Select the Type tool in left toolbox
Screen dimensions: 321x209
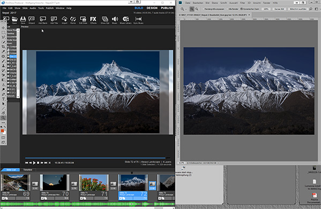pos(3,99)
